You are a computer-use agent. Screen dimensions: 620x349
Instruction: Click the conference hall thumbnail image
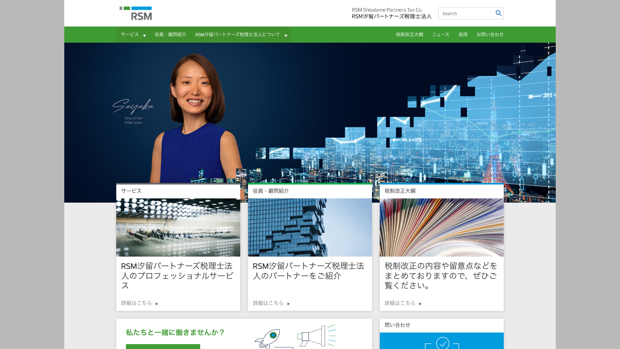click(x=178, y=227)
